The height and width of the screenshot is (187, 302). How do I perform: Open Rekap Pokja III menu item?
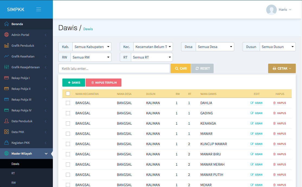[21, 100]
